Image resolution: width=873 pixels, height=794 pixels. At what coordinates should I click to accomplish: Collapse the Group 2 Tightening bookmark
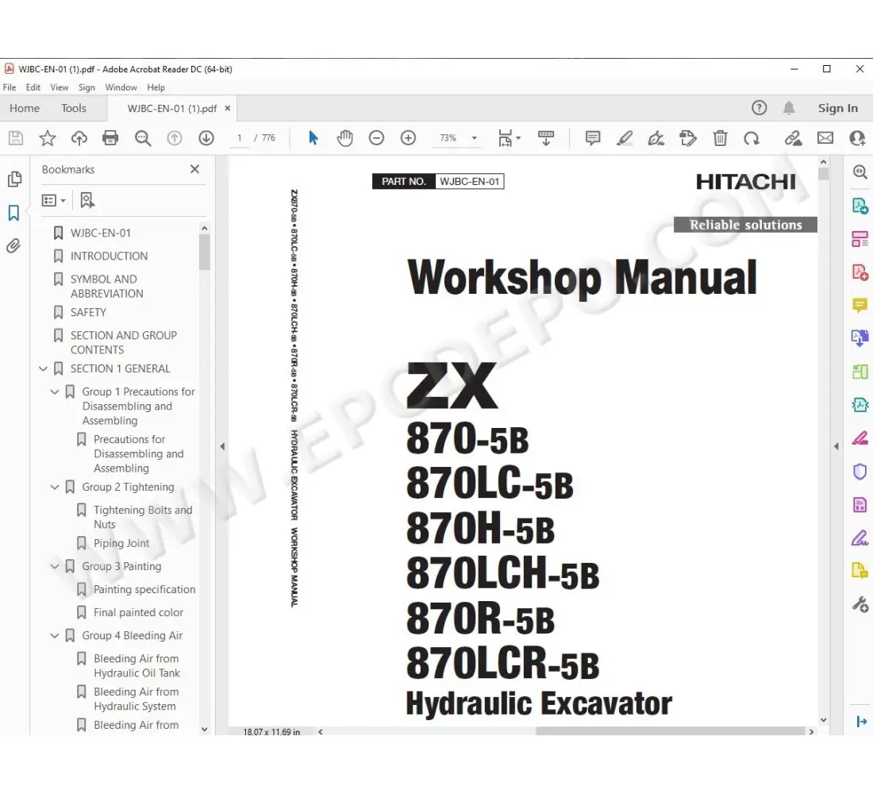coord(54,487)
